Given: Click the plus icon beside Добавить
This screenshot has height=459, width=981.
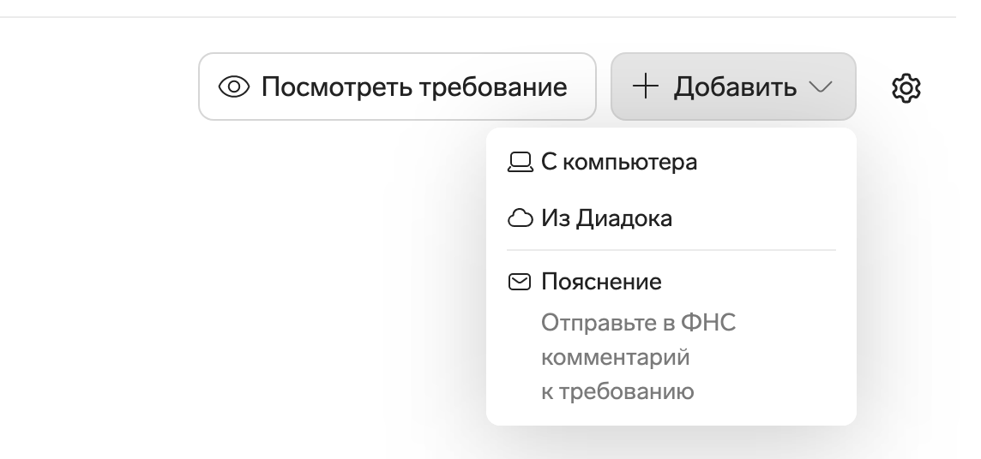Looking at the screenshot, I should pos(645,86).
